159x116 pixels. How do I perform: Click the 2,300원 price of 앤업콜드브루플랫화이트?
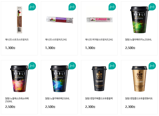tap(130, 107)
